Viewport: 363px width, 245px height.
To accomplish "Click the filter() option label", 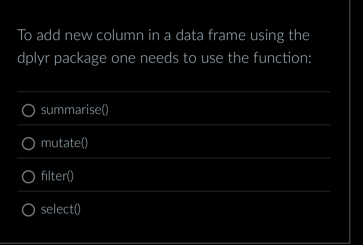I will pos(57,177).
